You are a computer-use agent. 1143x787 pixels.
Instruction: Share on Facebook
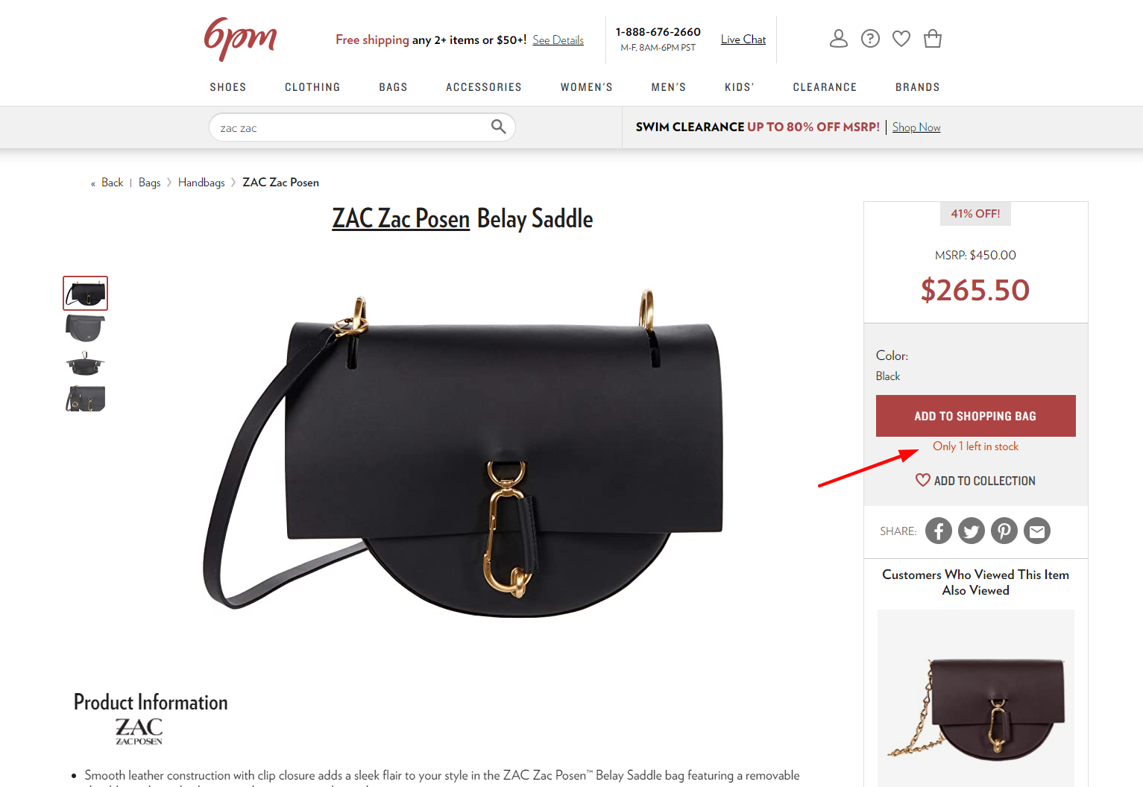[939, 531]
